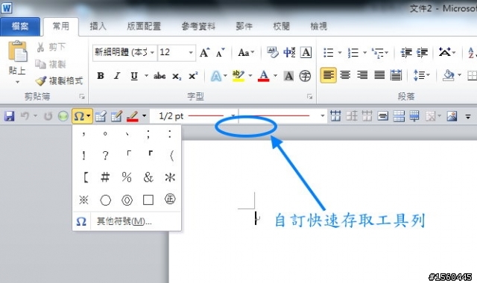
Task: Open the 校閱 Review tab
Action: tap(282, 27)
